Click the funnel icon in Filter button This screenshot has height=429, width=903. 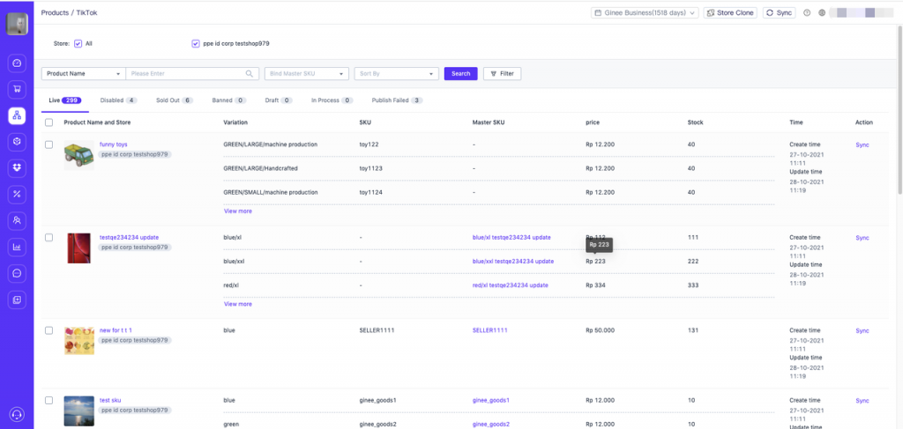(x=494, y=74)
